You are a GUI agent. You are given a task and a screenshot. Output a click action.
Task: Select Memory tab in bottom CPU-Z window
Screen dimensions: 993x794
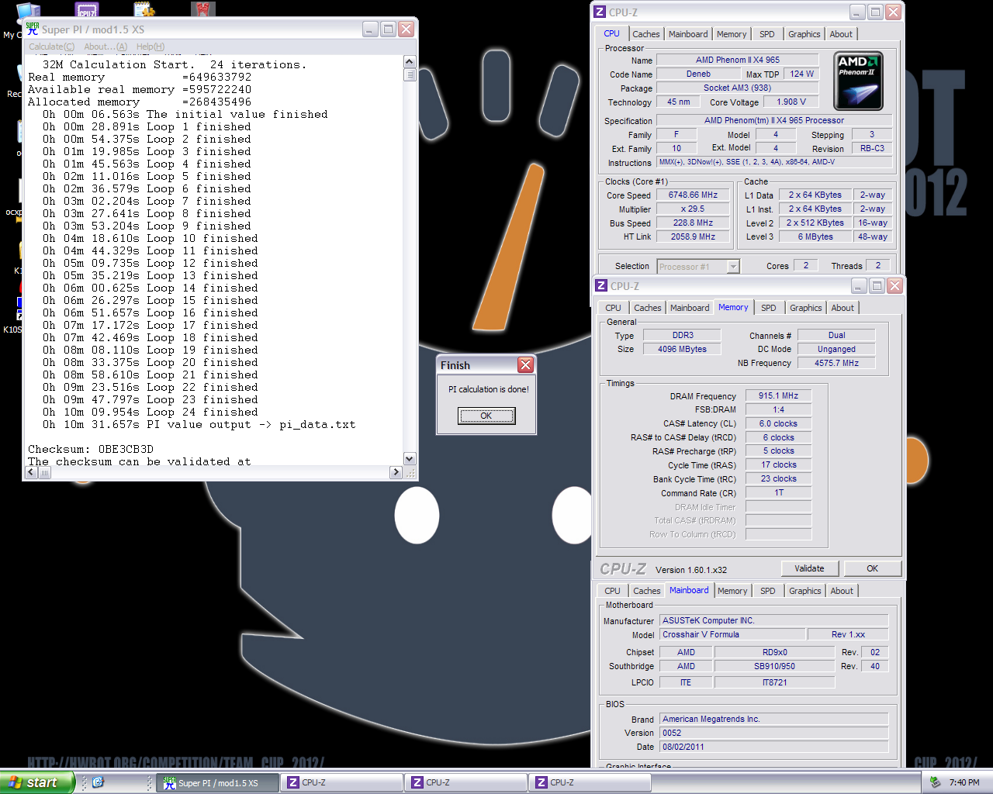[732, 591]
